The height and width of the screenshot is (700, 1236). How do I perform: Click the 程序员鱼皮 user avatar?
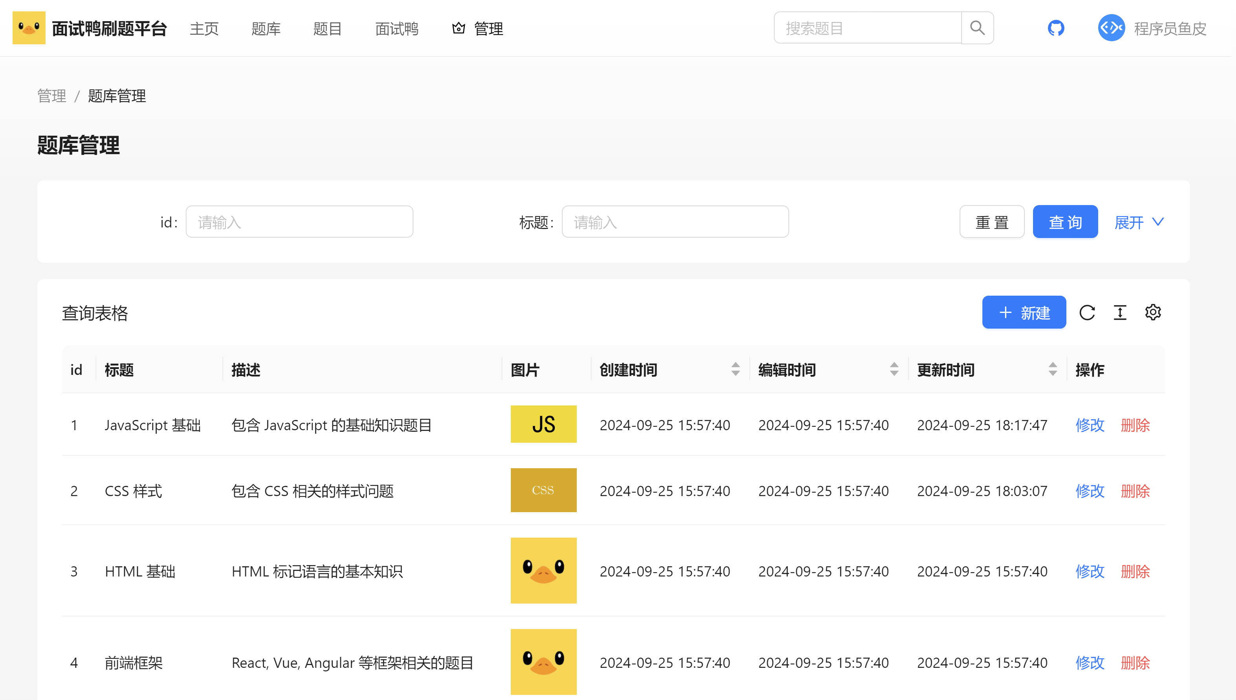[x=1111, y=28]
